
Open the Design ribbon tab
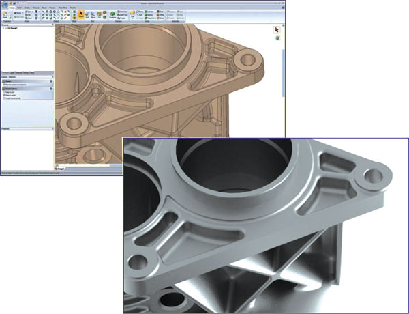12,8
